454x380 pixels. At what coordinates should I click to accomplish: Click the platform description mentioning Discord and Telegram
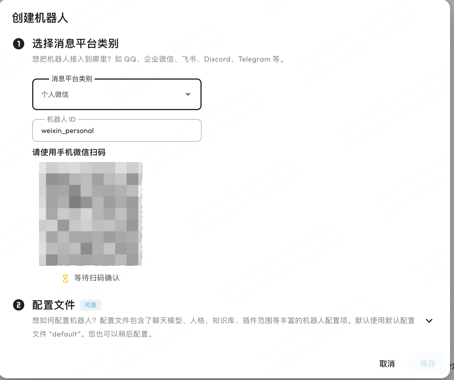(x=159, y=59)
